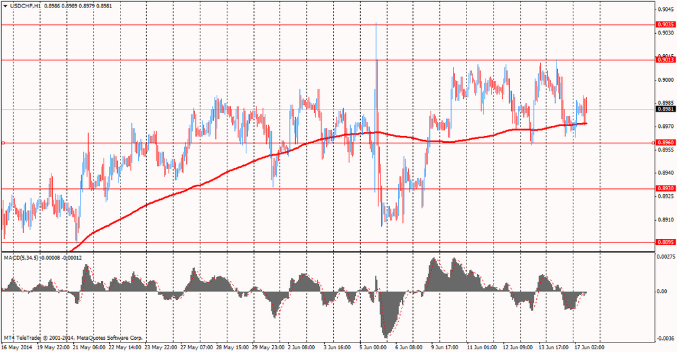Select the 0.8930 red price level label

pyautogui.click(x=665, y=189)
